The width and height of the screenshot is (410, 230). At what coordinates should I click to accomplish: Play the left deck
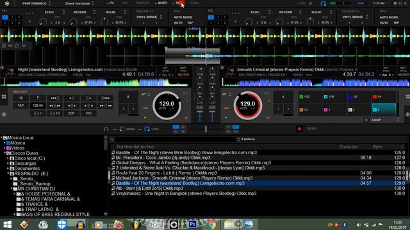click(145, 118)
